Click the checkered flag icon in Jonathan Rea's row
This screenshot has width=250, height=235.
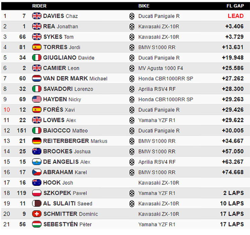132,26
